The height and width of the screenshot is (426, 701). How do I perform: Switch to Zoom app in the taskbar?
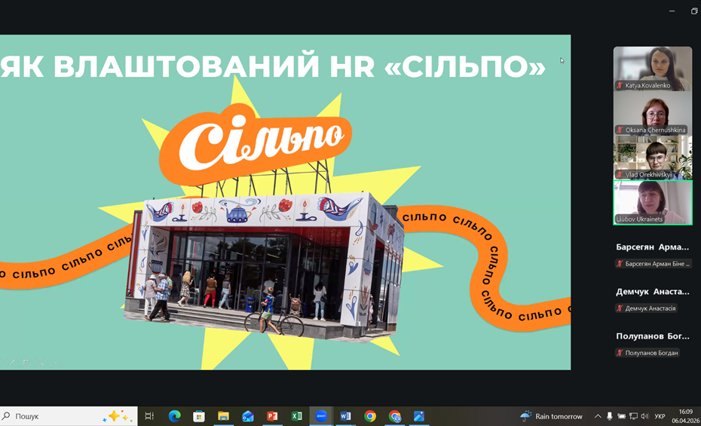pos(321,416)
